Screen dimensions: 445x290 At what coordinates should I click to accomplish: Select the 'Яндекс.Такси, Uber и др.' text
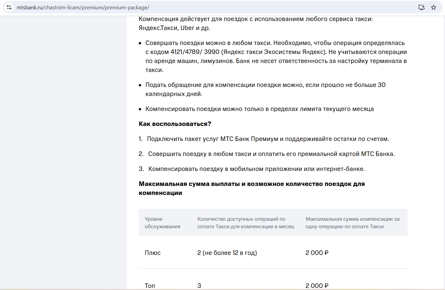coord(174,28)
